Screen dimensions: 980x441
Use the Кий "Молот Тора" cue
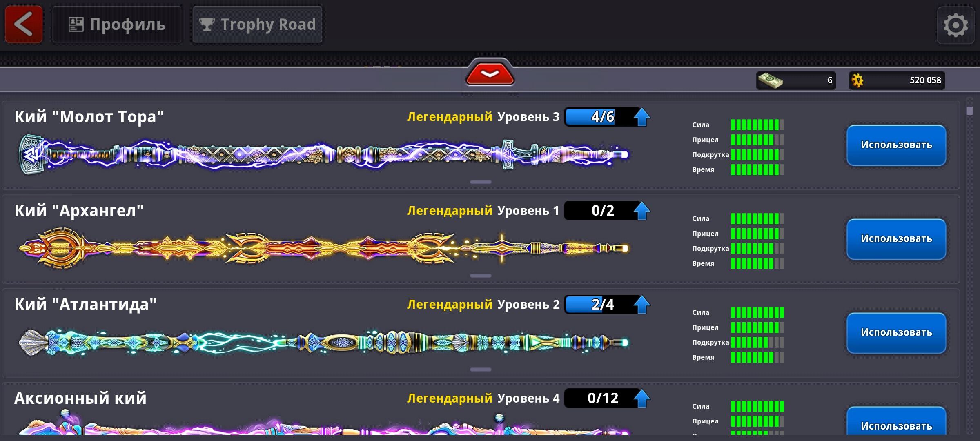(x=896, y=145)
